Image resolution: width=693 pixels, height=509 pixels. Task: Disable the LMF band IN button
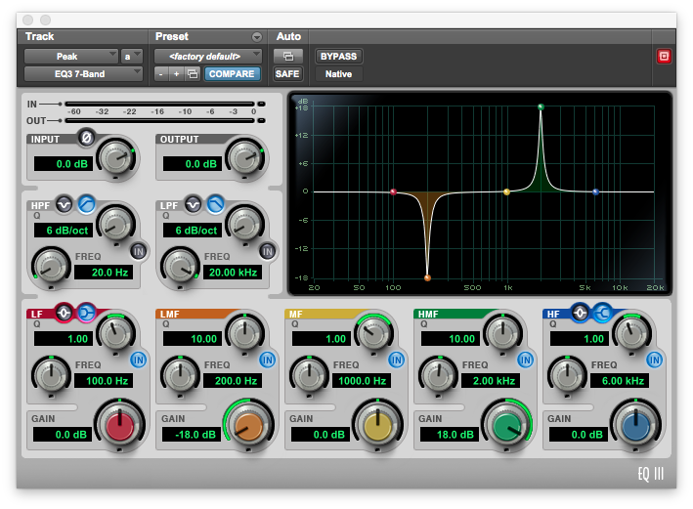click(268, 360)
